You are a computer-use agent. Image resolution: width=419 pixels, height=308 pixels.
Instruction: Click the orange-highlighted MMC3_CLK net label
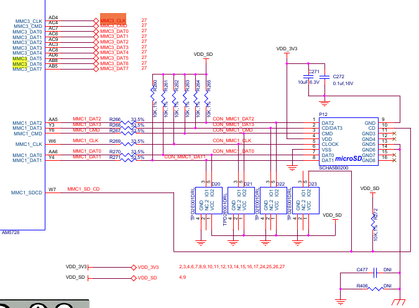[113, 20]
